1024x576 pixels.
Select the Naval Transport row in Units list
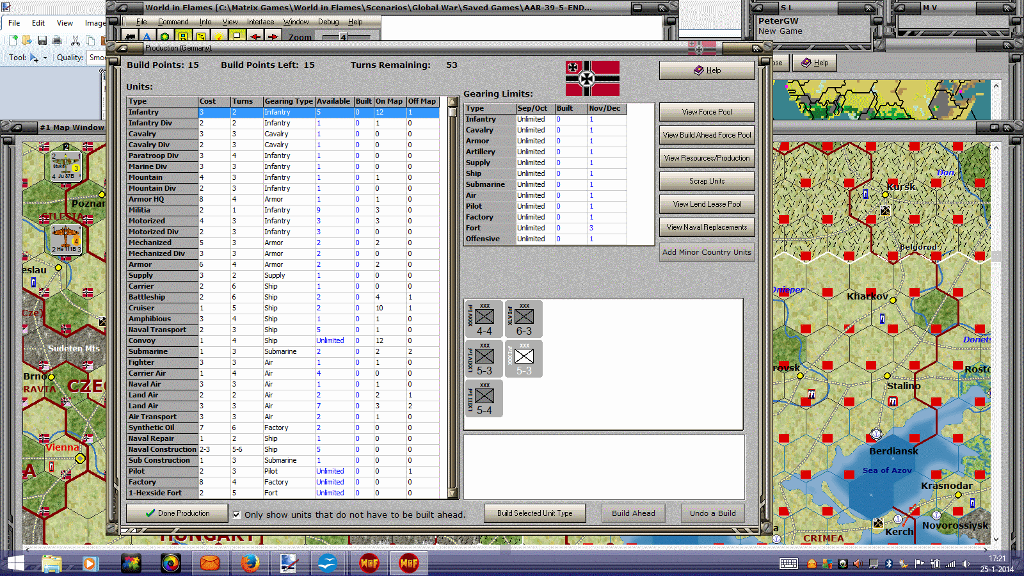point(283,330)
